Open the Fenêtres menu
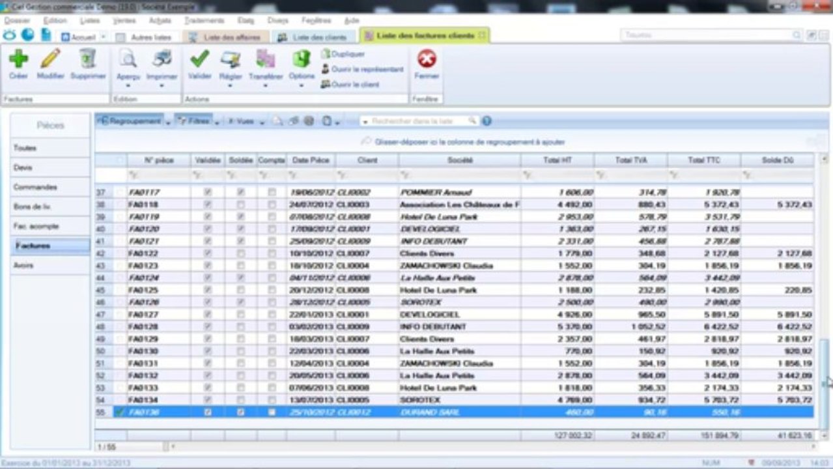833x469 pixels. (316, 20)
